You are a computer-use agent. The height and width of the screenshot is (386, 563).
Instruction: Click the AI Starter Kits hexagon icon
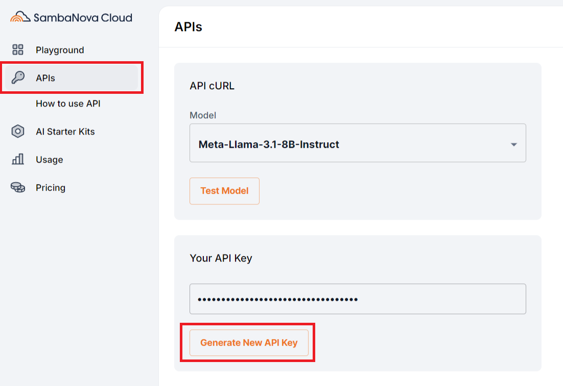(x=18, y=132)
